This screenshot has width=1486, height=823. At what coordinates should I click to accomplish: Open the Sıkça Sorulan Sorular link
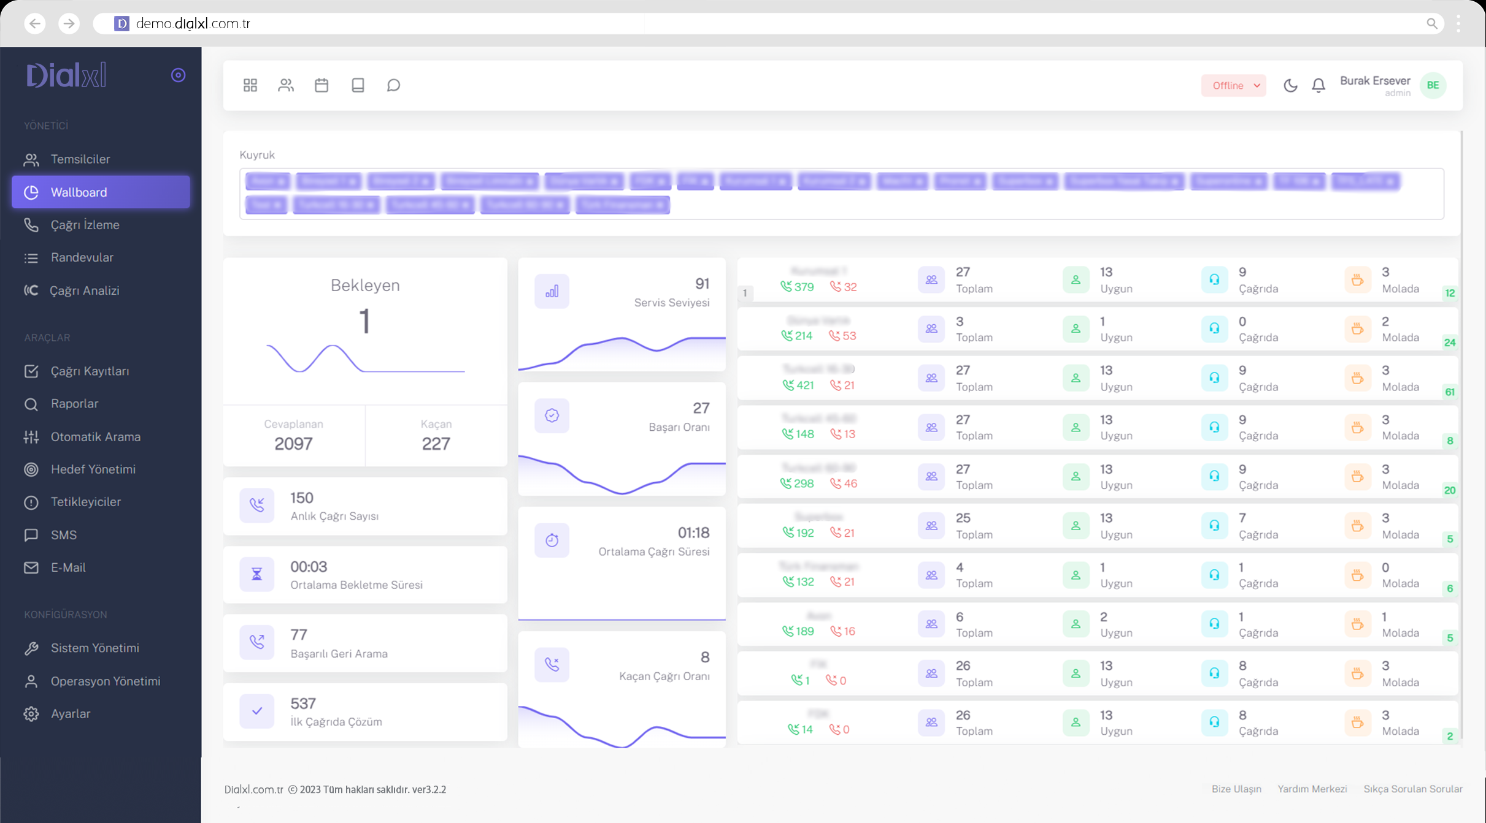1412,789
